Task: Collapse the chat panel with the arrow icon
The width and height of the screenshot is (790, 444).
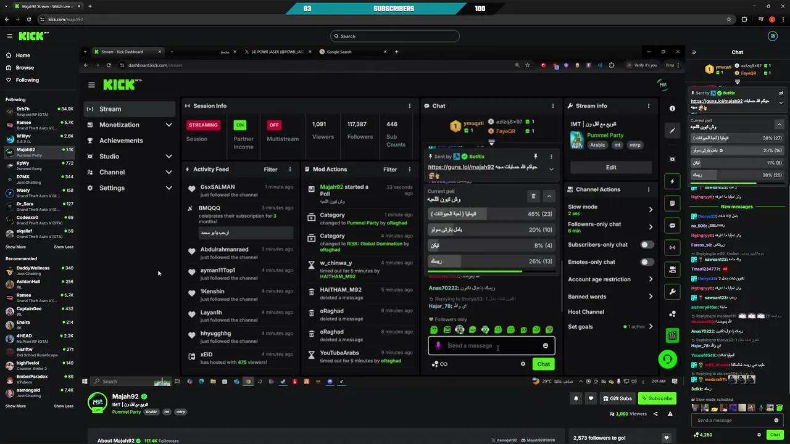Action: 694,52
